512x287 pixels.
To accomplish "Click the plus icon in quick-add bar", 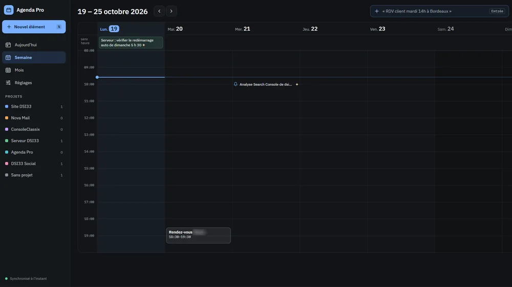I will click(x=376, y=11).
